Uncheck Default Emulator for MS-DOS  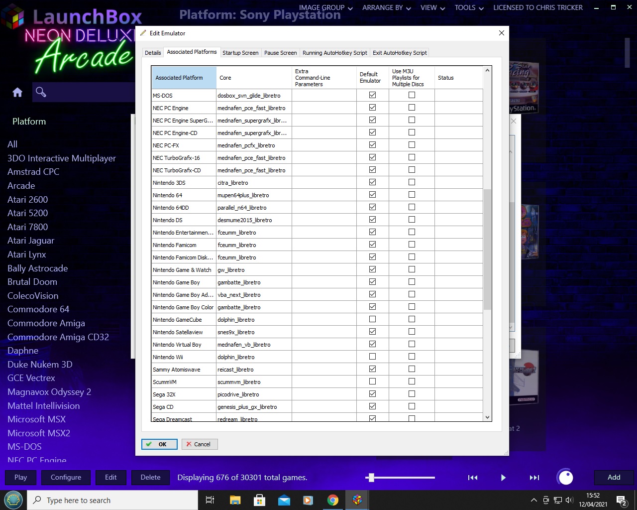(x=372, y=95)
